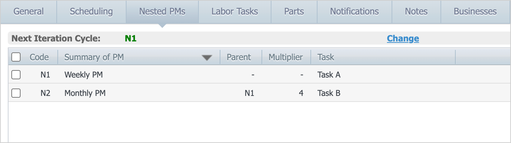Check the N1 Weekly PM row checkbox
This screenshot has width=511, height=143.
click(16, 75)
